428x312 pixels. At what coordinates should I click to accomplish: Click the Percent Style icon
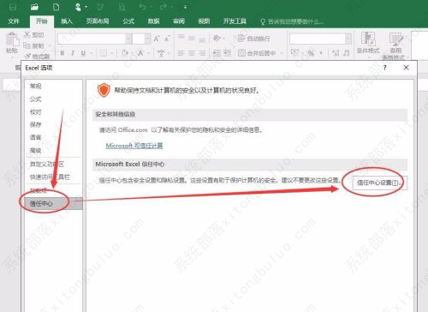[x=311, y=53]
